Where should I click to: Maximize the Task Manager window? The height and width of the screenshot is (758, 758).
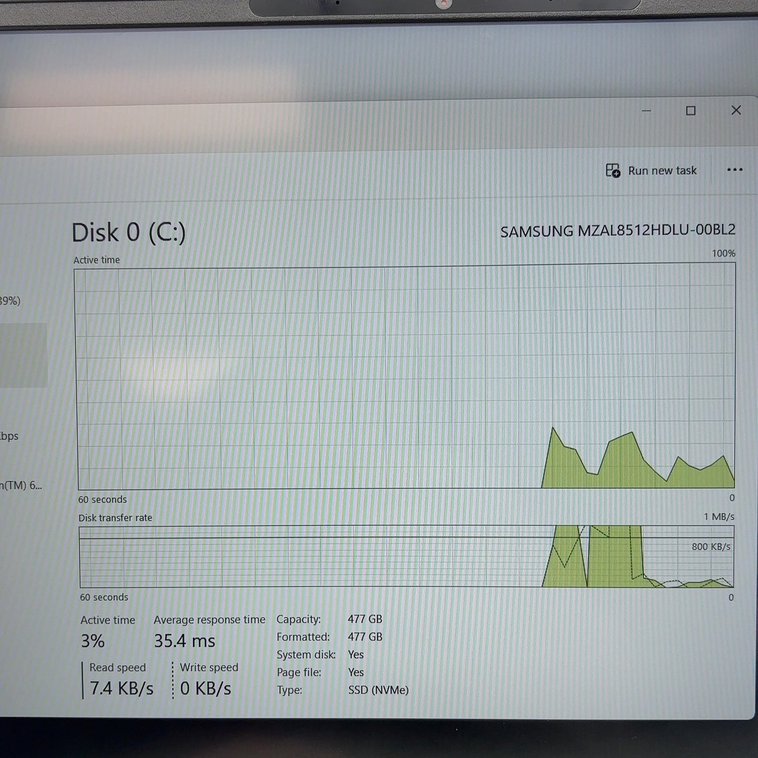click(690, 111)
